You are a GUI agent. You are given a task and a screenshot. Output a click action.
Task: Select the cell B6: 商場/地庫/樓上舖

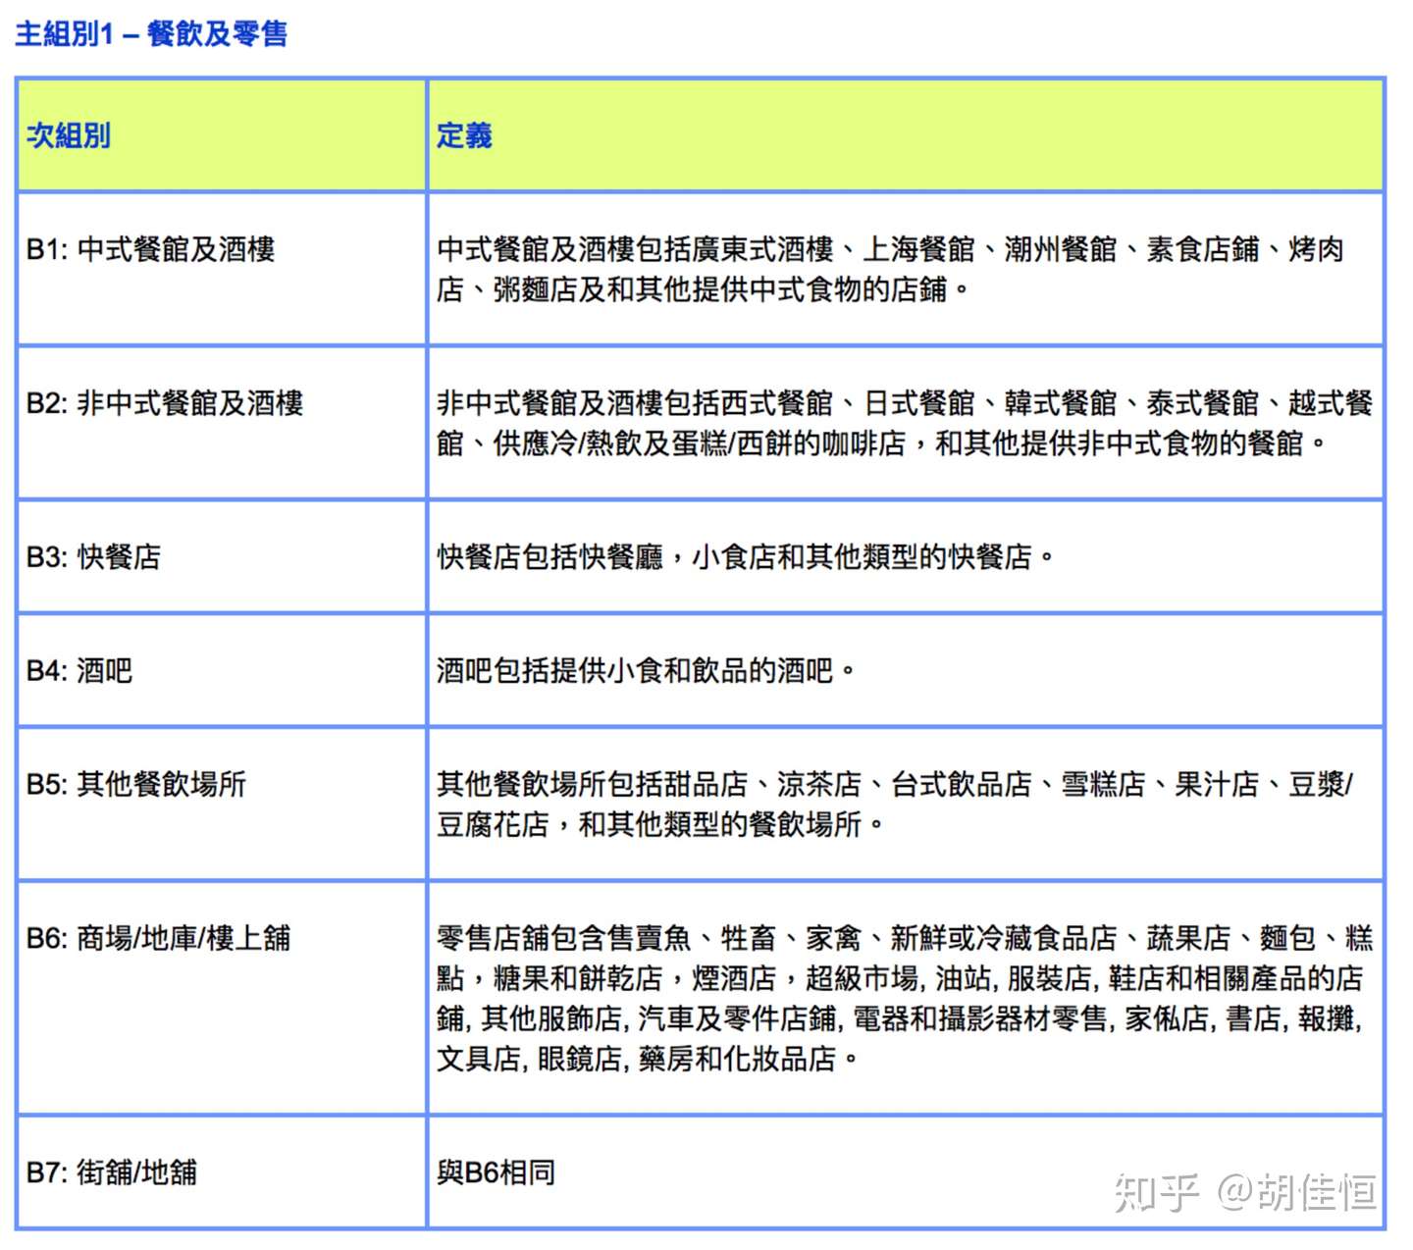[x=222, y=998]
